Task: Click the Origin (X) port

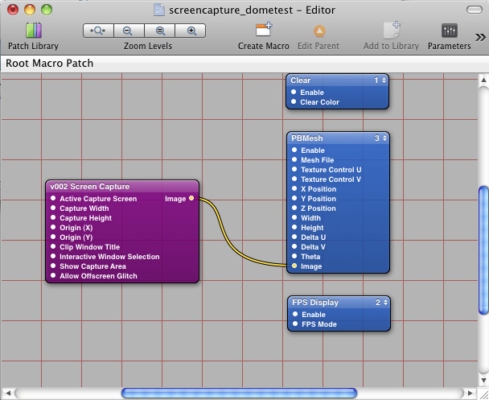Action: [x=53, y=228]
